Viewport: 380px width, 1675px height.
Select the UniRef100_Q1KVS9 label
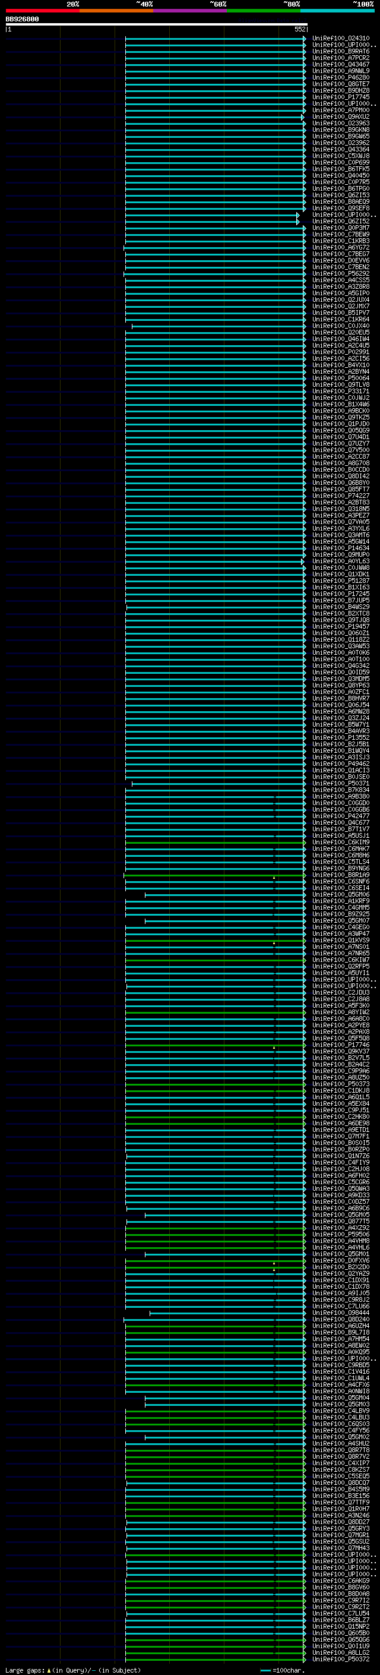(341, 940)
